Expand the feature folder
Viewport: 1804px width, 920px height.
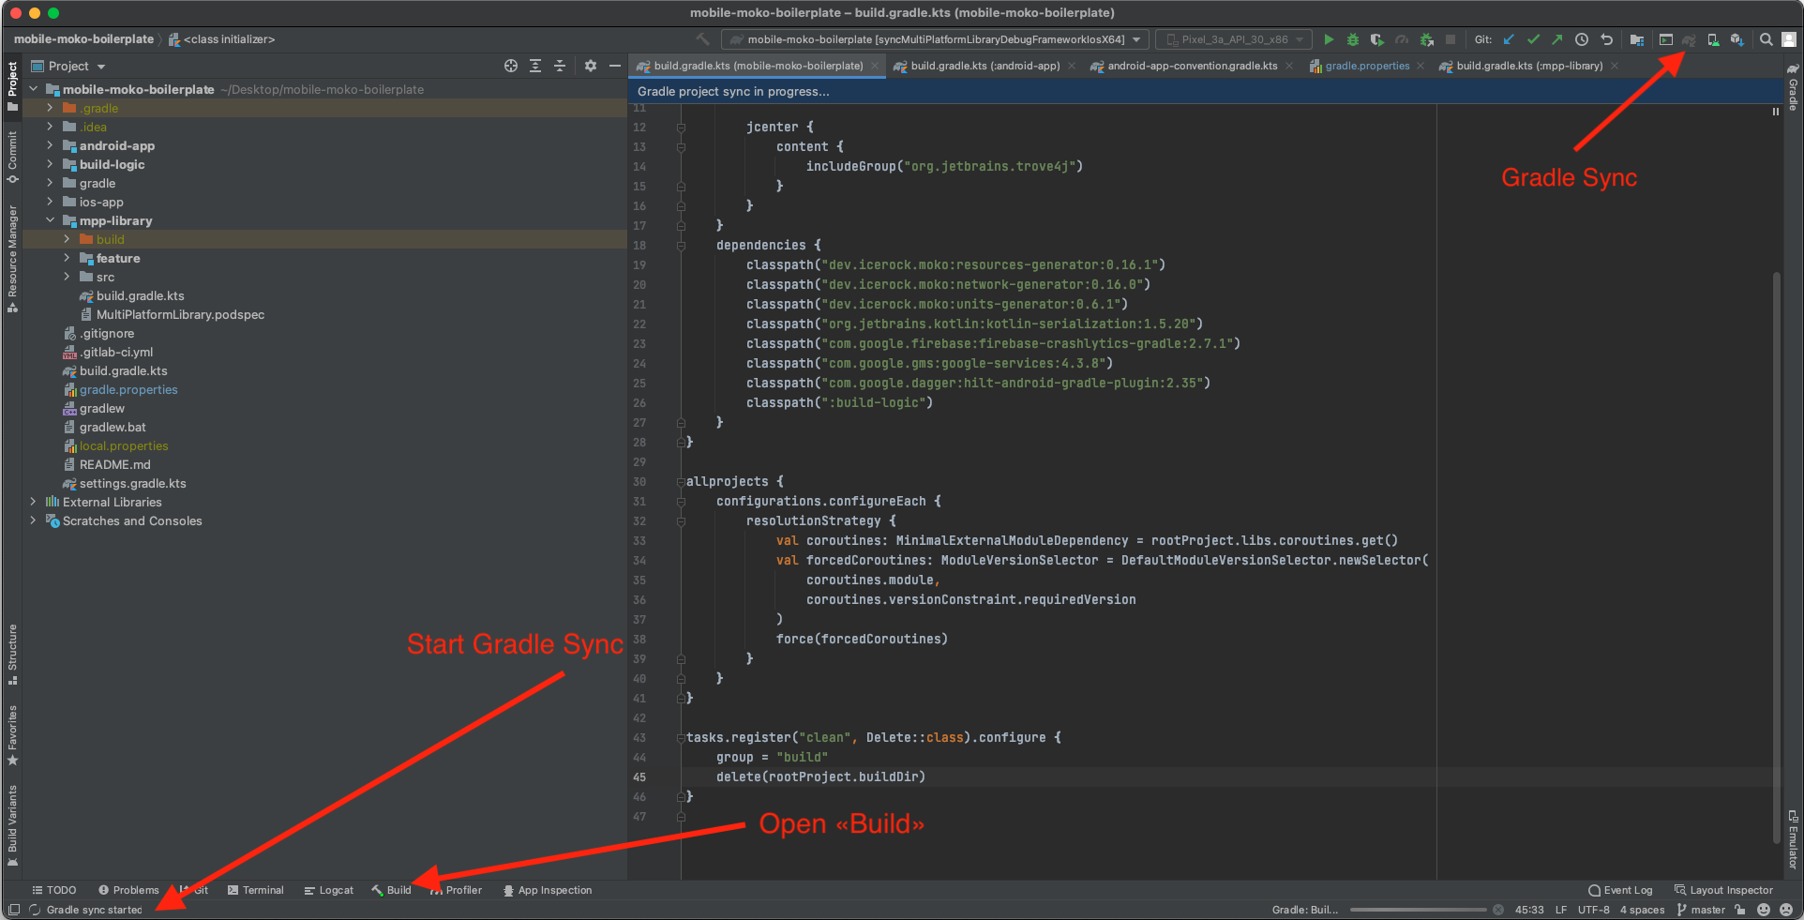pos(67,258)
